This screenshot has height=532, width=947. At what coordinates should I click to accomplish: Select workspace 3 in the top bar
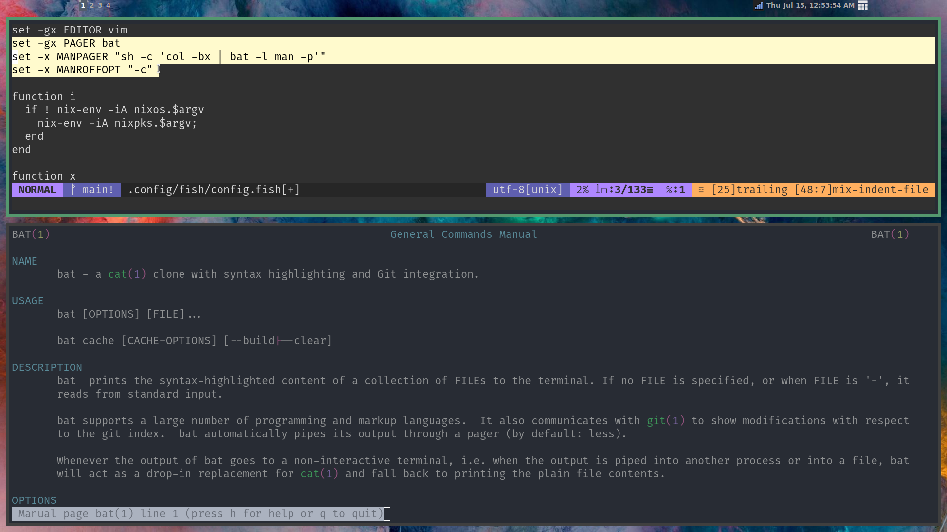[100, 5]
